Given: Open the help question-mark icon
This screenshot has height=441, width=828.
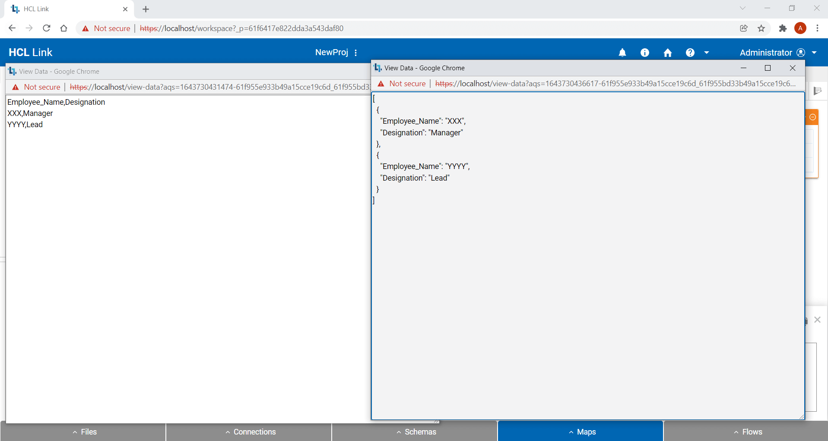Looking at the screenshot, I should click(x=690, y=52).
